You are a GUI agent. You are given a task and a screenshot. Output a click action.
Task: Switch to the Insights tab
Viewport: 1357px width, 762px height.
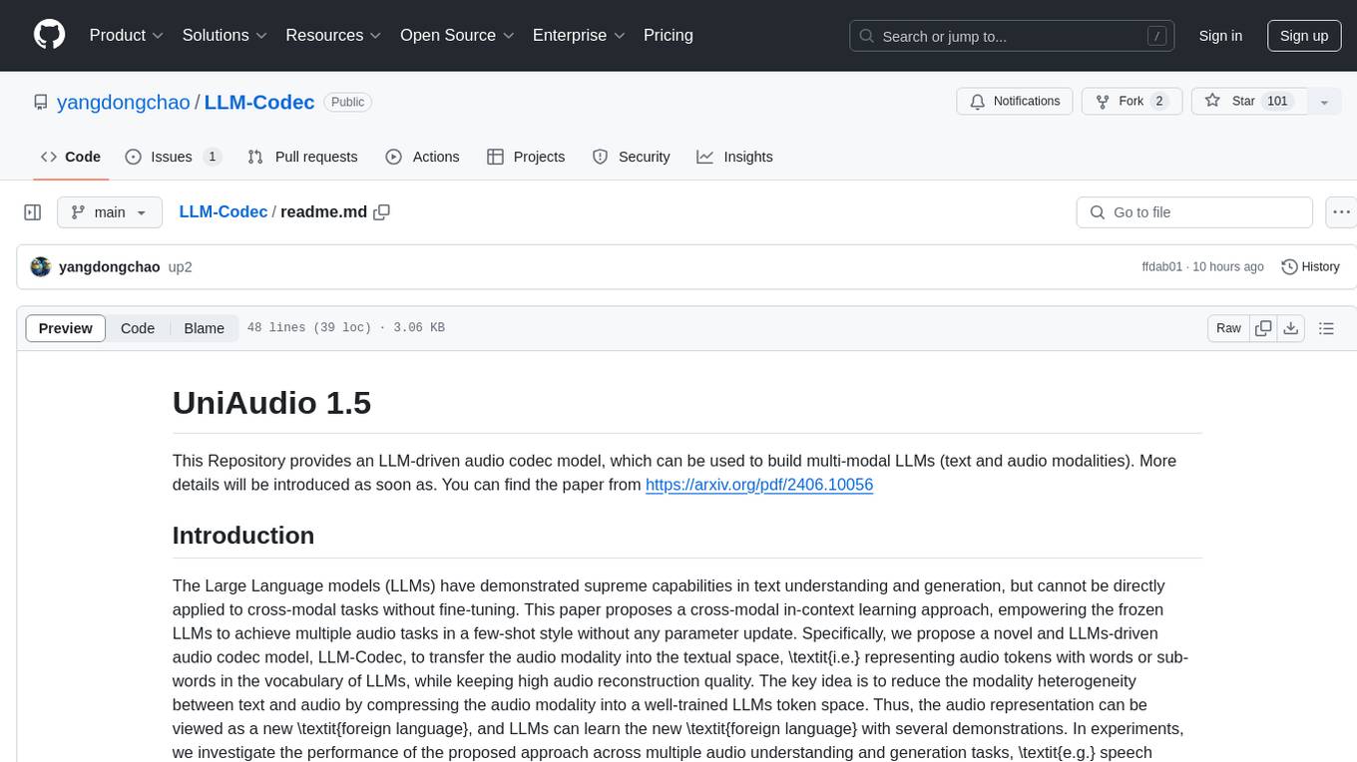[735, 157]
